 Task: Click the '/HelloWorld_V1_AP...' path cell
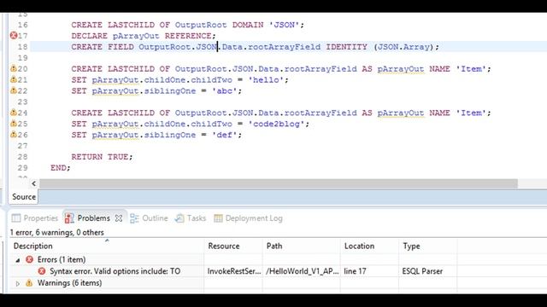pos(302,271)
